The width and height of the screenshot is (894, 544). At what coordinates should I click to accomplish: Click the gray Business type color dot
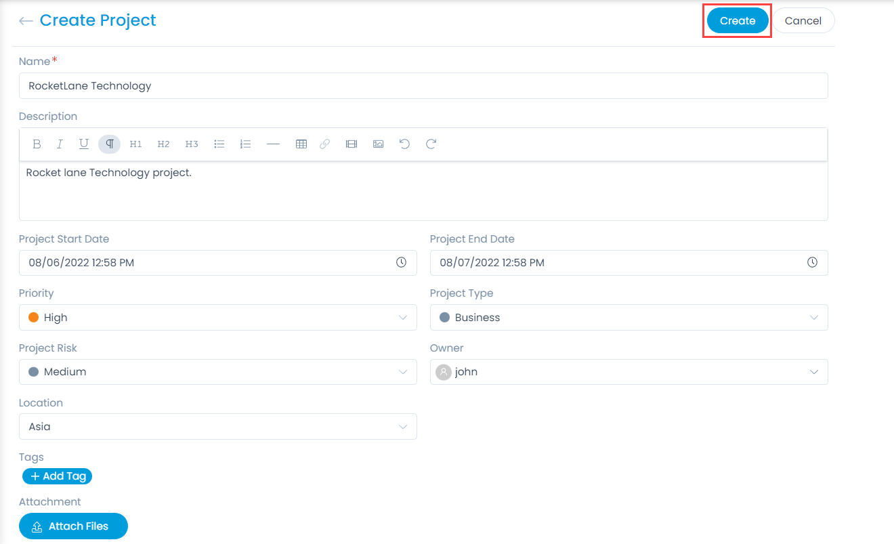click(444, 317)
